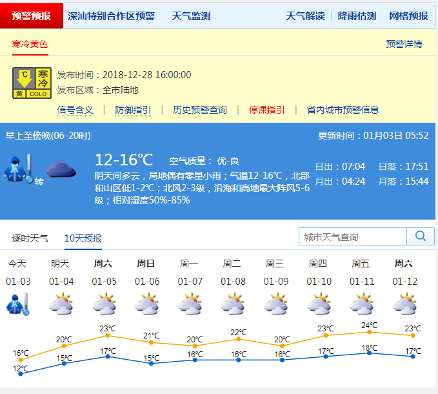Select the 10天预报 tab
This screenshot has width=438, height=394.
(x=83, y=238)
